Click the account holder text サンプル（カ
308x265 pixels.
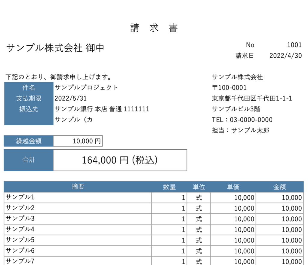tap(74, 120)
